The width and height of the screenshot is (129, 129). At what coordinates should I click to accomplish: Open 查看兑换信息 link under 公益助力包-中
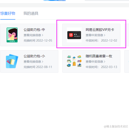33,35
